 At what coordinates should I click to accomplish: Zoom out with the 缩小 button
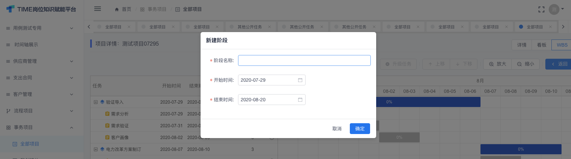coord(525,64)
